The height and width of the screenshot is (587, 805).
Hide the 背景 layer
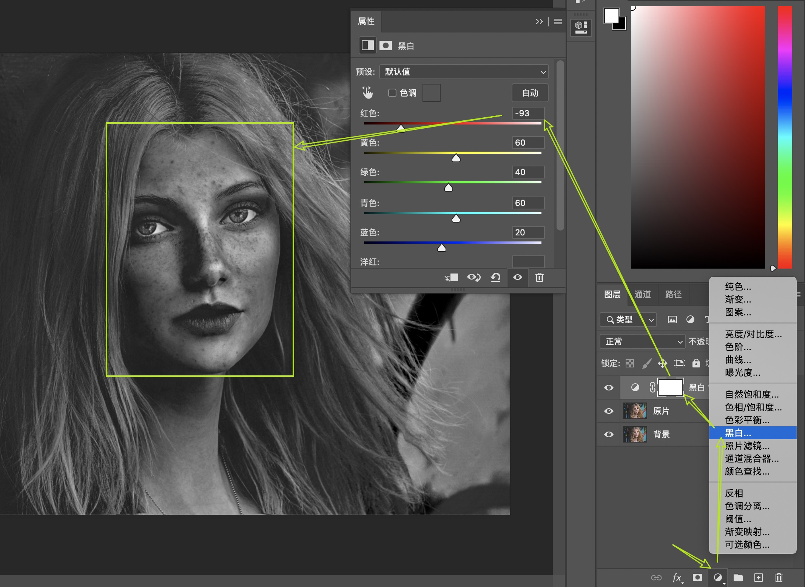click(x=609, y=434)
